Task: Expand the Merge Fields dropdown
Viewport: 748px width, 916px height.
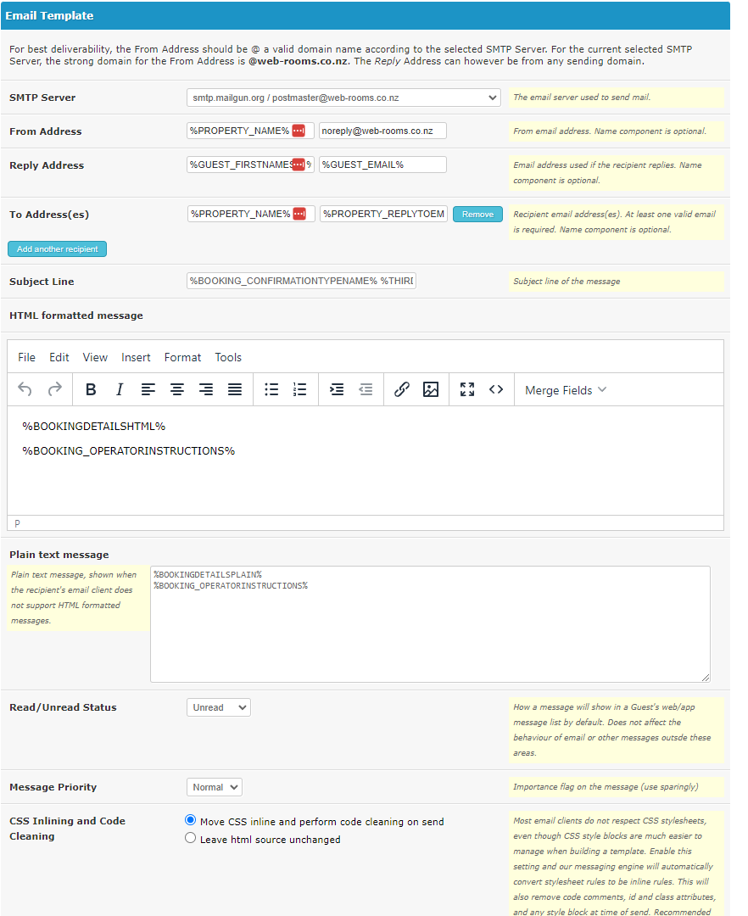Action: coord(565,390)
